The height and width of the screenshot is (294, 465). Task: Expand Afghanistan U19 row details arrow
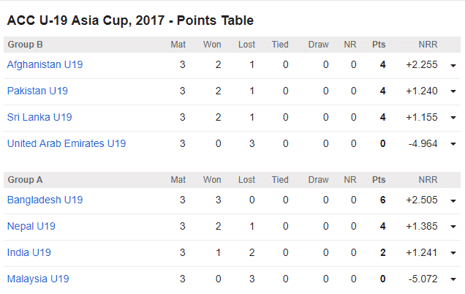(x=453, y=65)
